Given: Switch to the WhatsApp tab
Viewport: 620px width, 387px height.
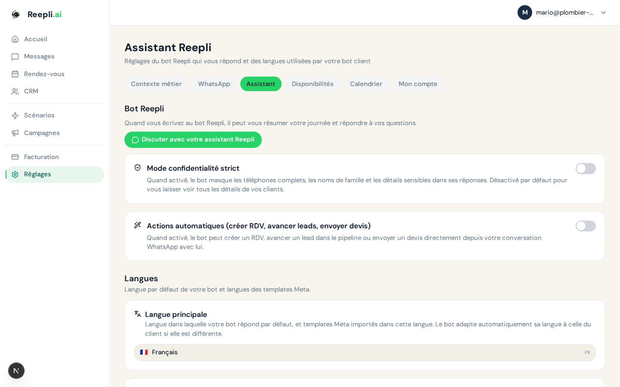Looking at the screenshot, I should pyautogui.click(x=214, y=84).
